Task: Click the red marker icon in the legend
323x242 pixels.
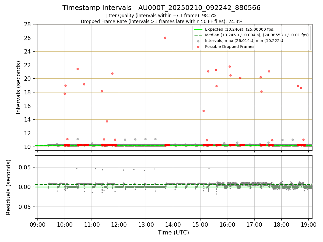Action: coord(198,47)
